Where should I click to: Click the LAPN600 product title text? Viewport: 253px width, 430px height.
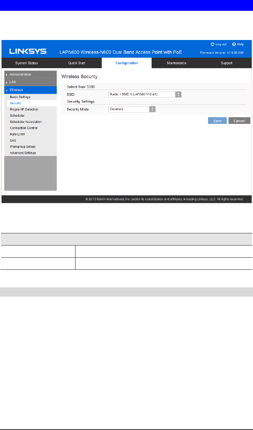[121, 52]
